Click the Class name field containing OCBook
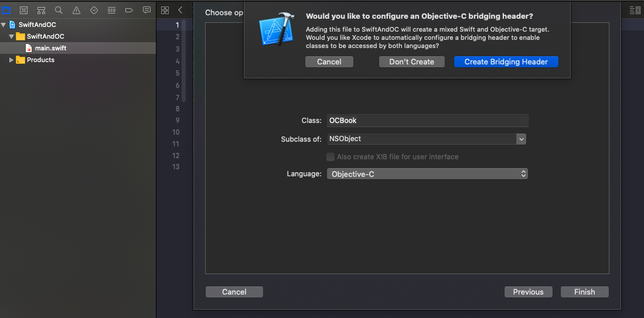The image size is (644, 318). tap(427, 121)
